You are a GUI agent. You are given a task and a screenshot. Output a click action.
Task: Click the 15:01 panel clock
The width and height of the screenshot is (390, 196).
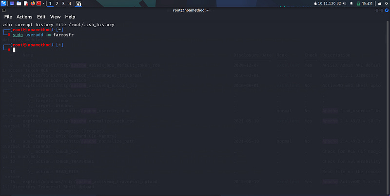[368, 3]
